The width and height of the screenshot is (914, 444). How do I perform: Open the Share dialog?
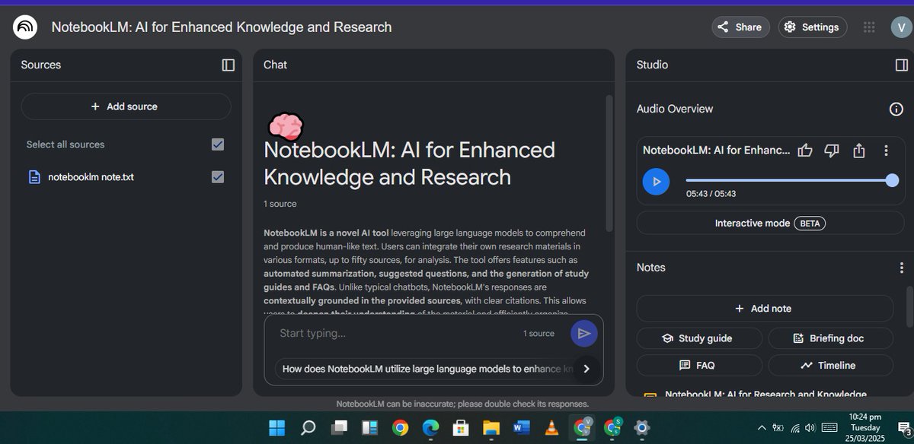(740, 27)
